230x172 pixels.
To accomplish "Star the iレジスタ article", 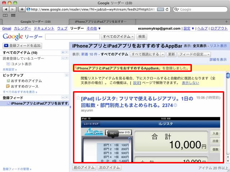I will point(78,98).
